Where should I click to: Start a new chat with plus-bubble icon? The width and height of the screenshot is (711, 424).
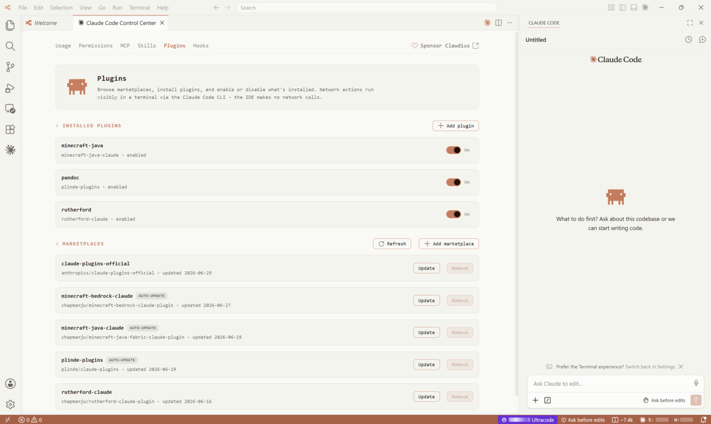[702, 39]
